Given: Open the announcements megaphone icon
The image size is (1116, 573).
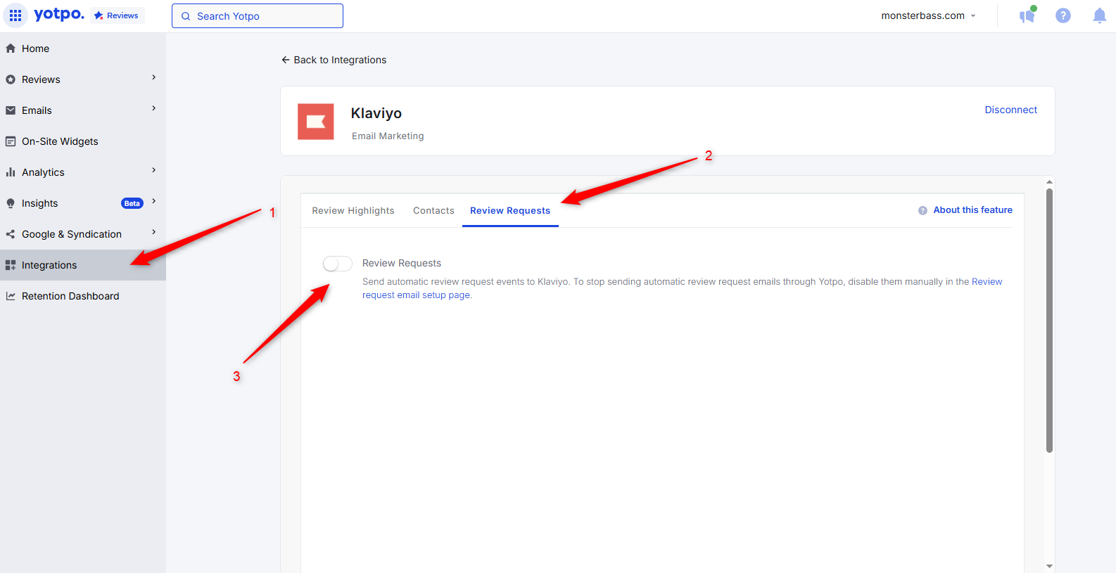Looking at the screenshot, I should (1027, 15).
